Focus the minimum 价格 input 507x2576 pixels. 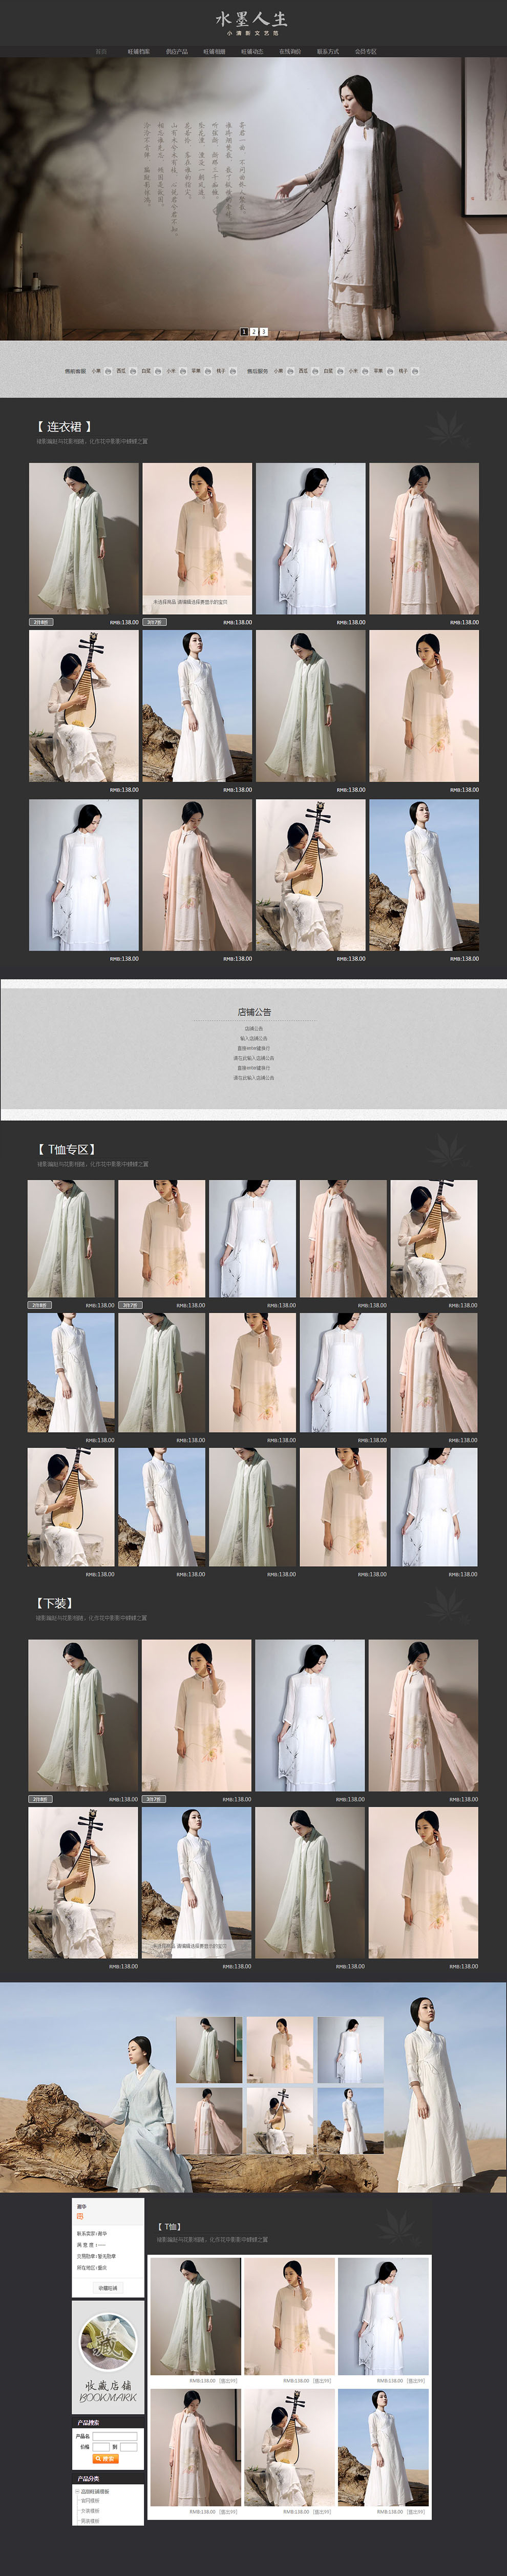pyautogui.click(x=102, y=2447)
